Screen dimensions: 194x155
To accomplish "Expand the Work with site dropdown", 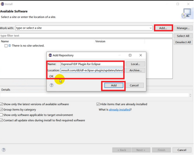I will pos(151,28).
